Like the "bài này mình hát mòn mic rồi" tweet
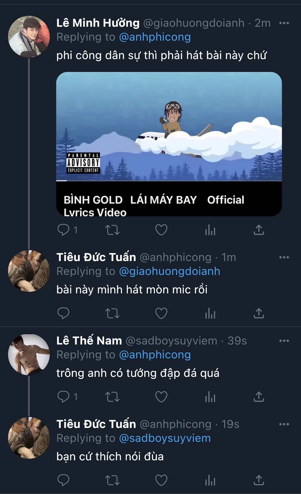 (161, 313)
